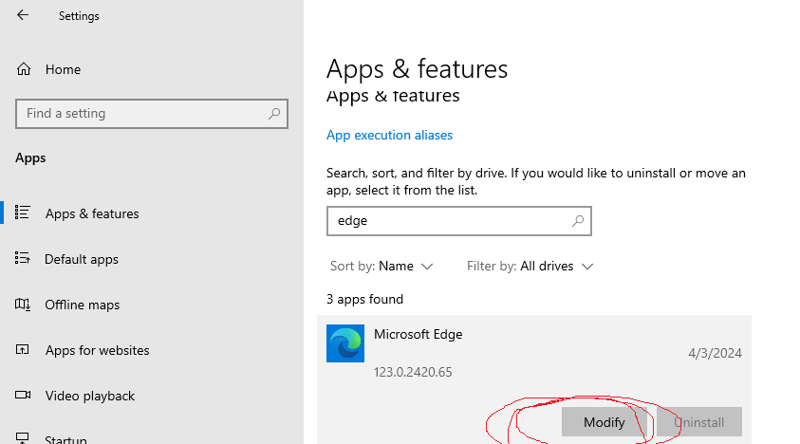
Task: Click the Uninstall button for Microsoft Edge
Action: [699, 422]
